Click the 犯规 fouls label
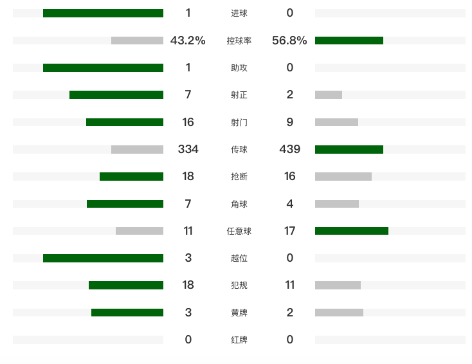 (x=239, y=286)
